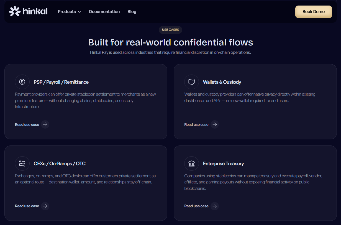This screenshot has width=341, height=225.
Task: Open the Enterprise Treasury 'Read use case' link
Action: (201, 206)
